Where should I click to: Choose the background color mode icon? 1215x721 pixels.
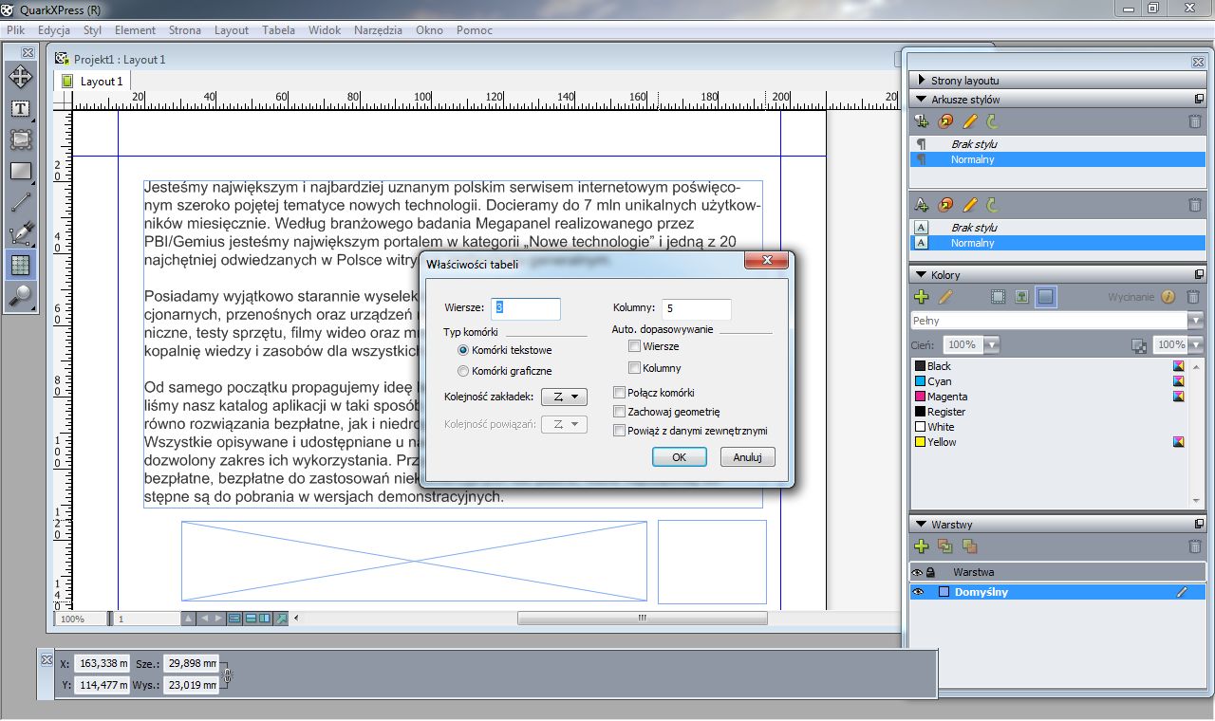(1045, 297)
